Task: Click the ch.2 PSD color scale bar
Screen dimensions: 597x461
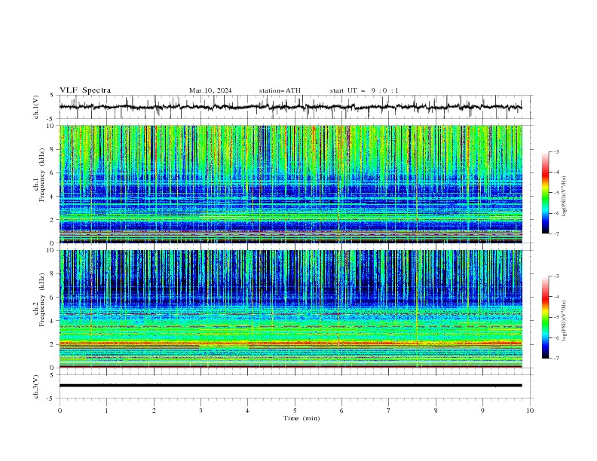Action: click(x=545, y=317)
